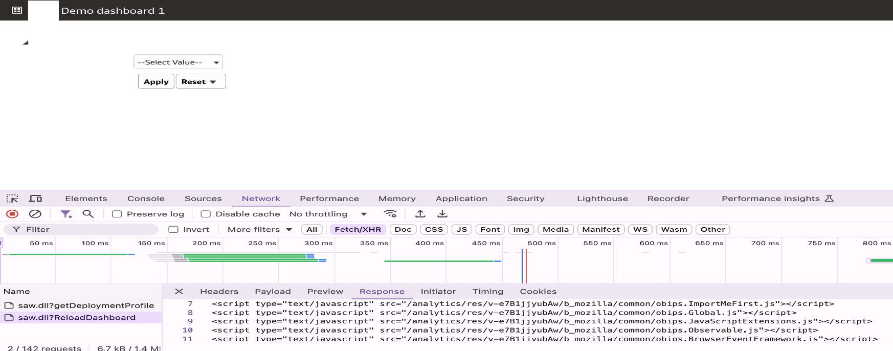Open network conditions wifi icon
This screenshot has height=351, width=893.
coord(390,214)
